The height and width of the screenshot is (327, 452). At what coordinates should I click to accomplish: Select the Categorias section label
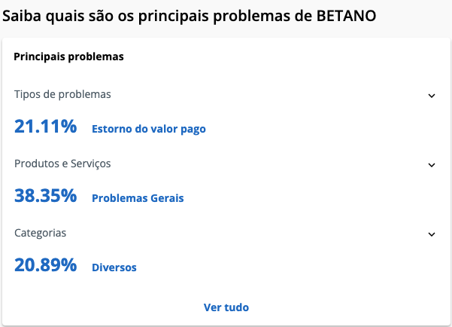click(x=41, y=233)
